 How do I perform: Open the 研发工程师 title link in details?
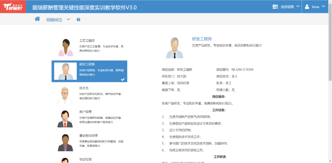coord(202,39)
